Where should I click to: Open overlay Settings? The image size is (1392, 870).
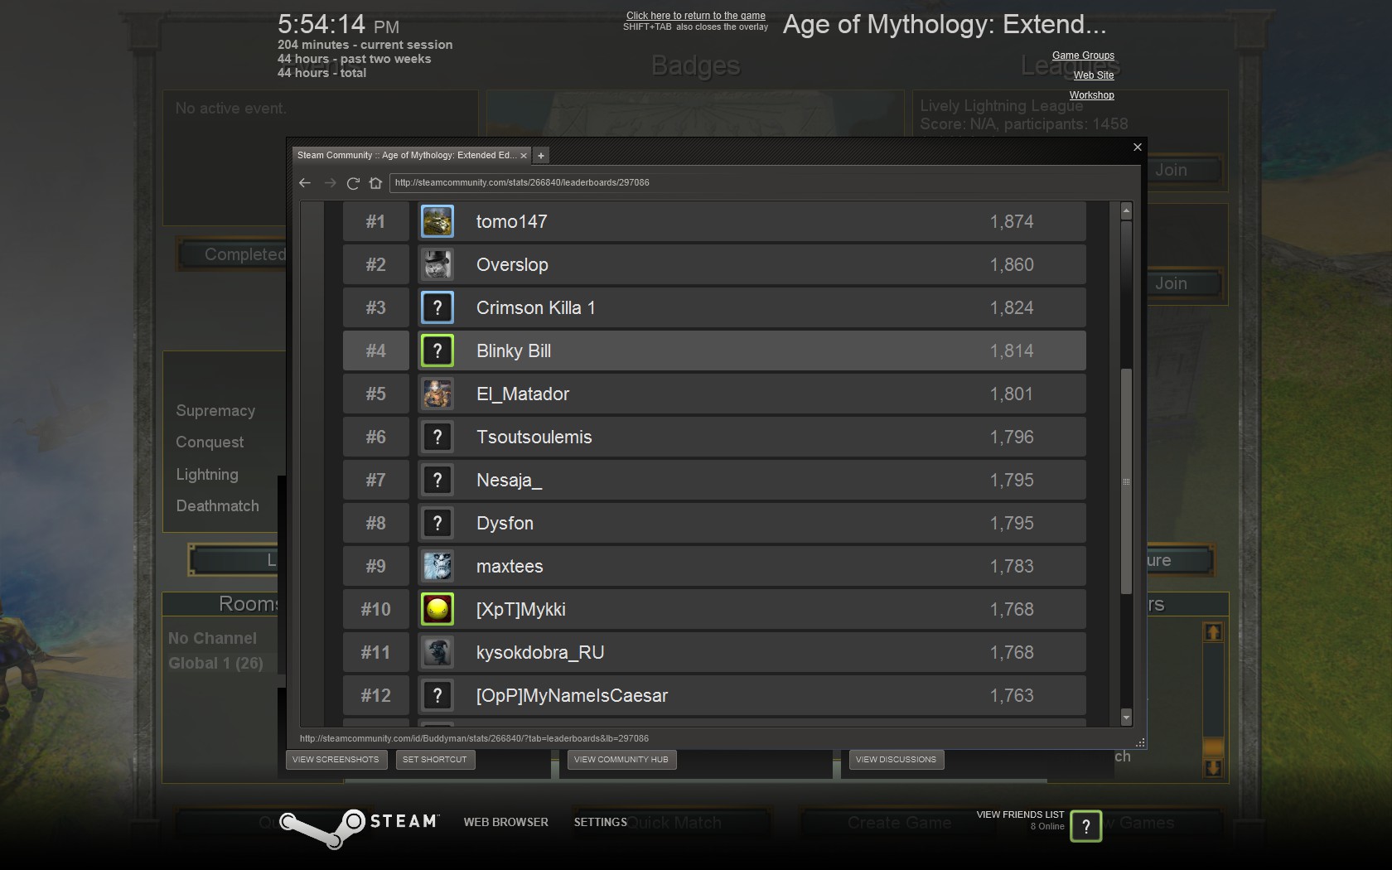601,822
